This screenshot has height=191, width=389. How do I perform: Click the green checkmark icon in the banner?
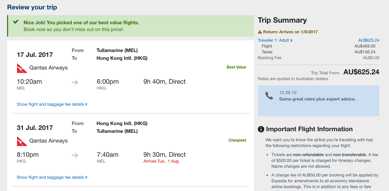pos(16,22)
